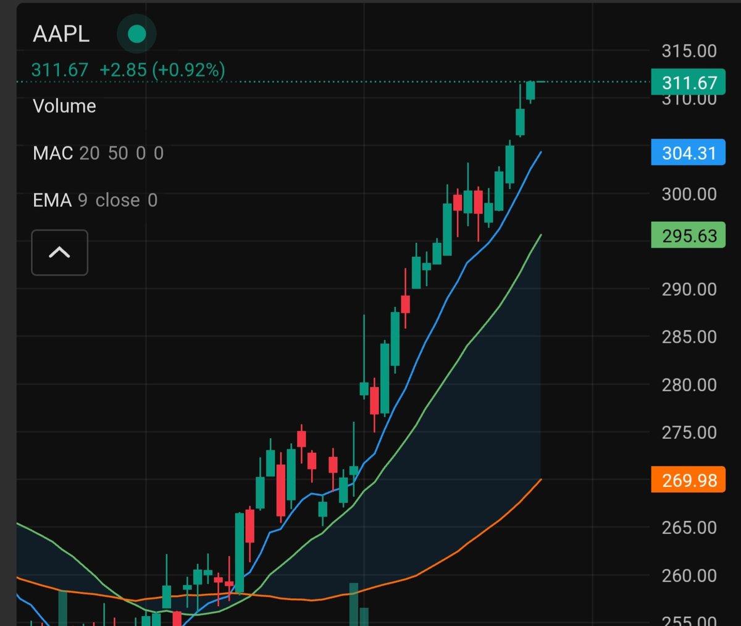The image size is (741, 626).
Task: Click the orange moving average tag 269.98
Action: pyautogui.click(x=688, y=480)
